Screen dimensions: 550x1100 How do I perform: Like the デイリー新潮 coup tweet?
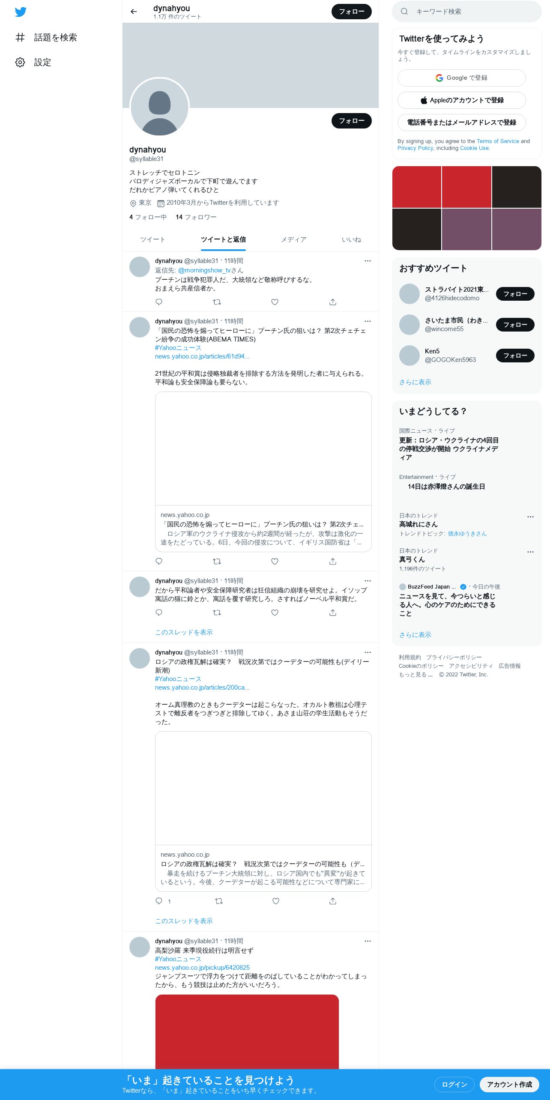(276, 901)
